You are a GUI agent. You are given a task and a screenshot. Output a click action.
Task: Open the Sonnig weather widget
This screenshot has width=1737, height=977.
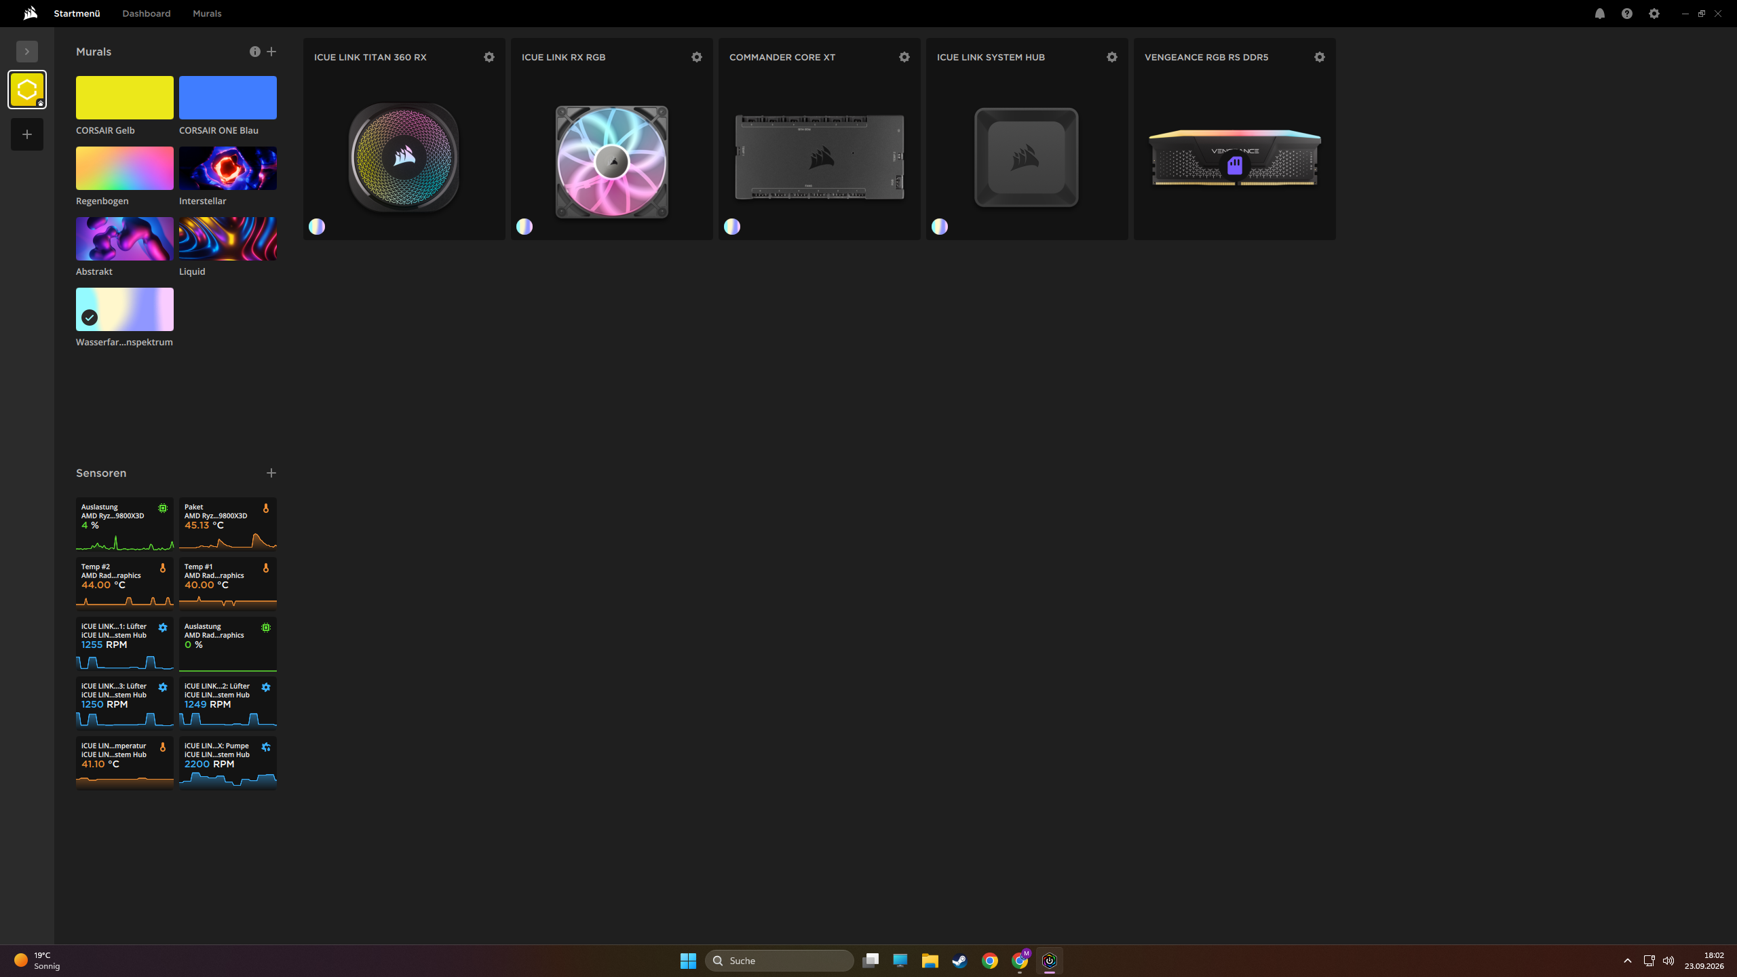click(x=38, y=961)
